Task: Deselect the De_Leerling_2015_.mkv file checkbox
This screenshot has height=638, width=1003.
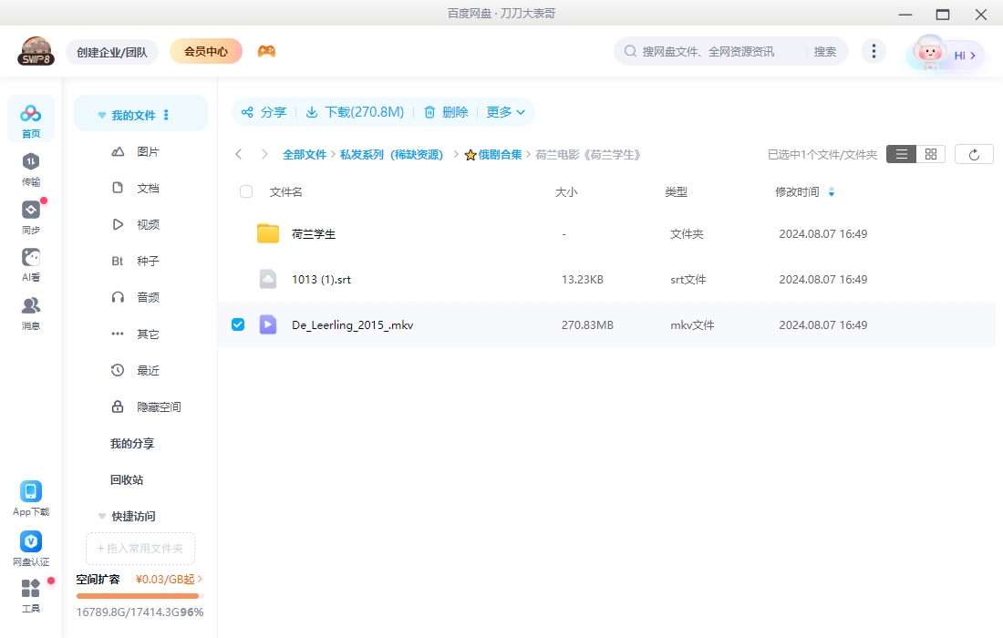Action: click(238, 324)
